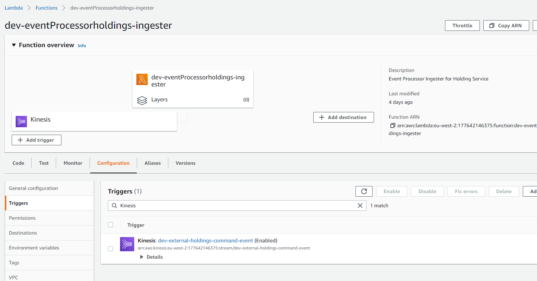This screenshot has height=281, width=537.
Task: Expand Details of the Kinesis trigger
Action: [x=152, y=257]
